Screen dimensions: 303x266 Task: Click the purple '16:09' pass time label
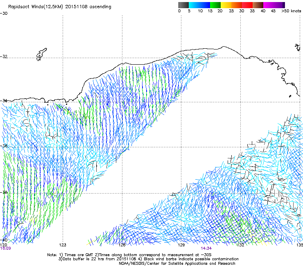[x=6, y=248]
